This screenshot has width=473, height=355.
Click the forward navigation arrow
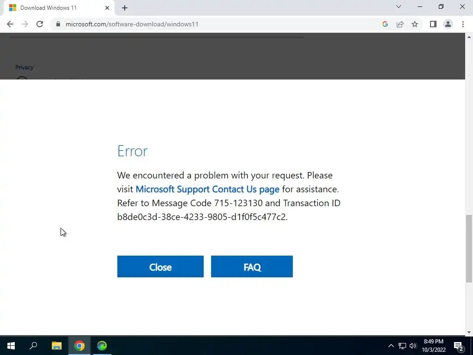click(x=25, y=24)
